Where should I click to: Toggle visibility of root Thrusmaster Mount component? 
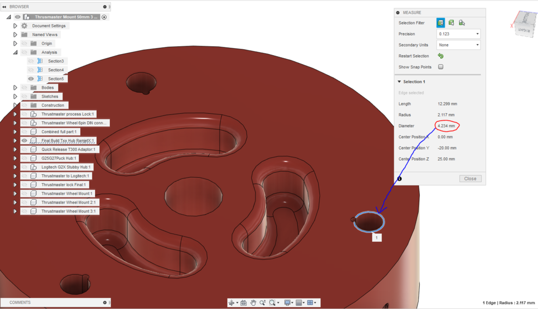pyautogui.click(x=17, y=17)
